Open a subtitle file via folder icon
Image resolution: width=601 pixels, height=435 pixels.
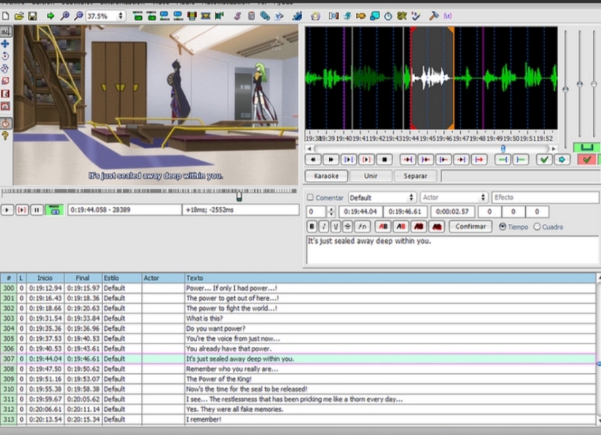(x=19, y=15)
